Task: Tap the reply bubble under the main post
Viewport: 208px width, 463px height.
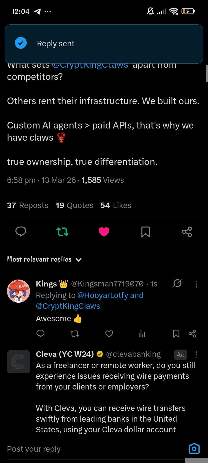Action: (21, 232)
